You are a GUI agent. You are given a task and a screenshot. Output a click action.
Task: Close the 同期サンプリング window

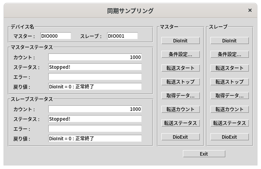click(250, 11)
